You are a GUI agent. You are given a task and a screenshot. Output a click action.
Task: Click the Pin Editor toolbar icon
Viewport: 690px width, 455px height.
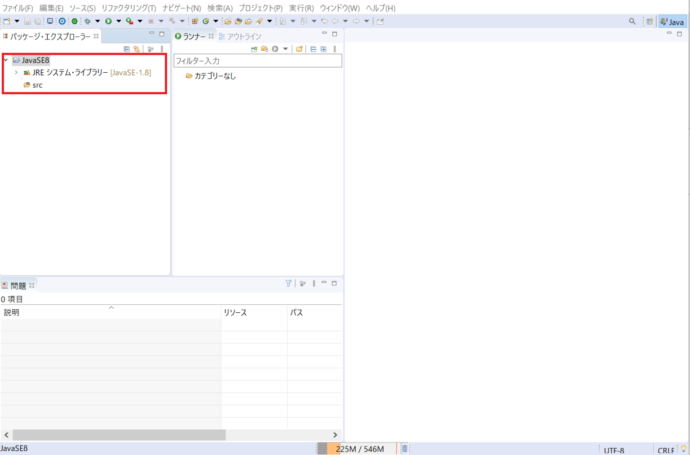tap(380, 21)
